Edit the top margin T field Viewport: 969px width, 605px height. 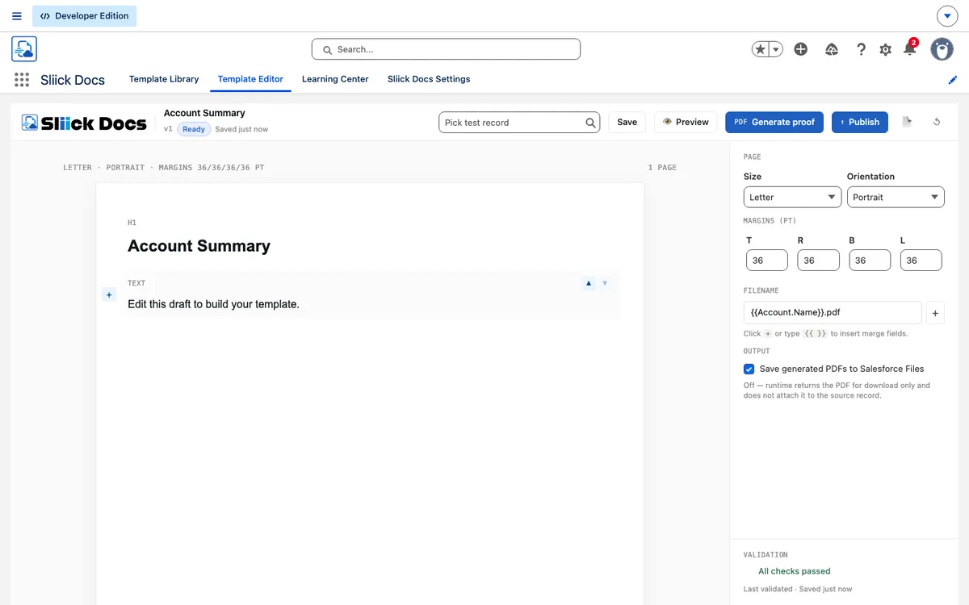(x=767, y=260)
